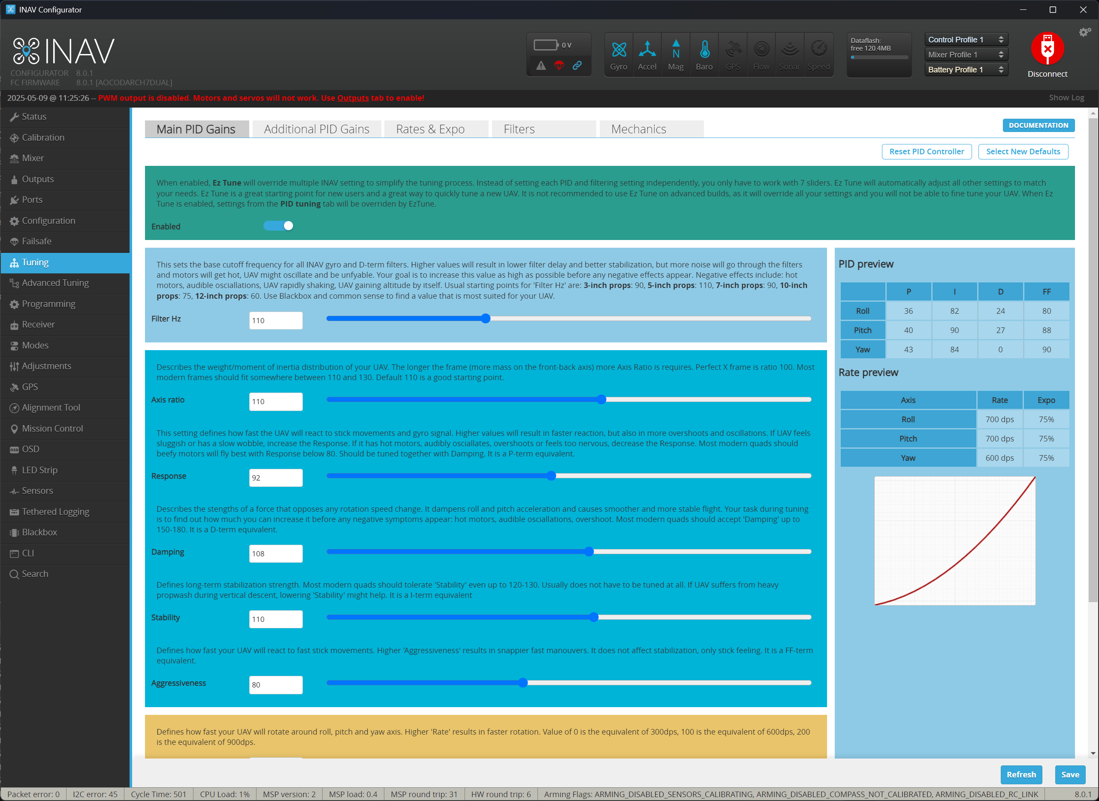Viewport: 1099px width, 801px height.
Task: Click Show Log link
Action: (x=1066, y=98)
